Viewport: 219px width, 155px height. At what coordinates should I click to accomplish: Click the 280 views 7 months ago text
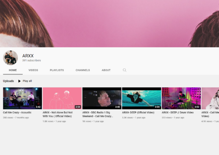(x=16, y=118)
